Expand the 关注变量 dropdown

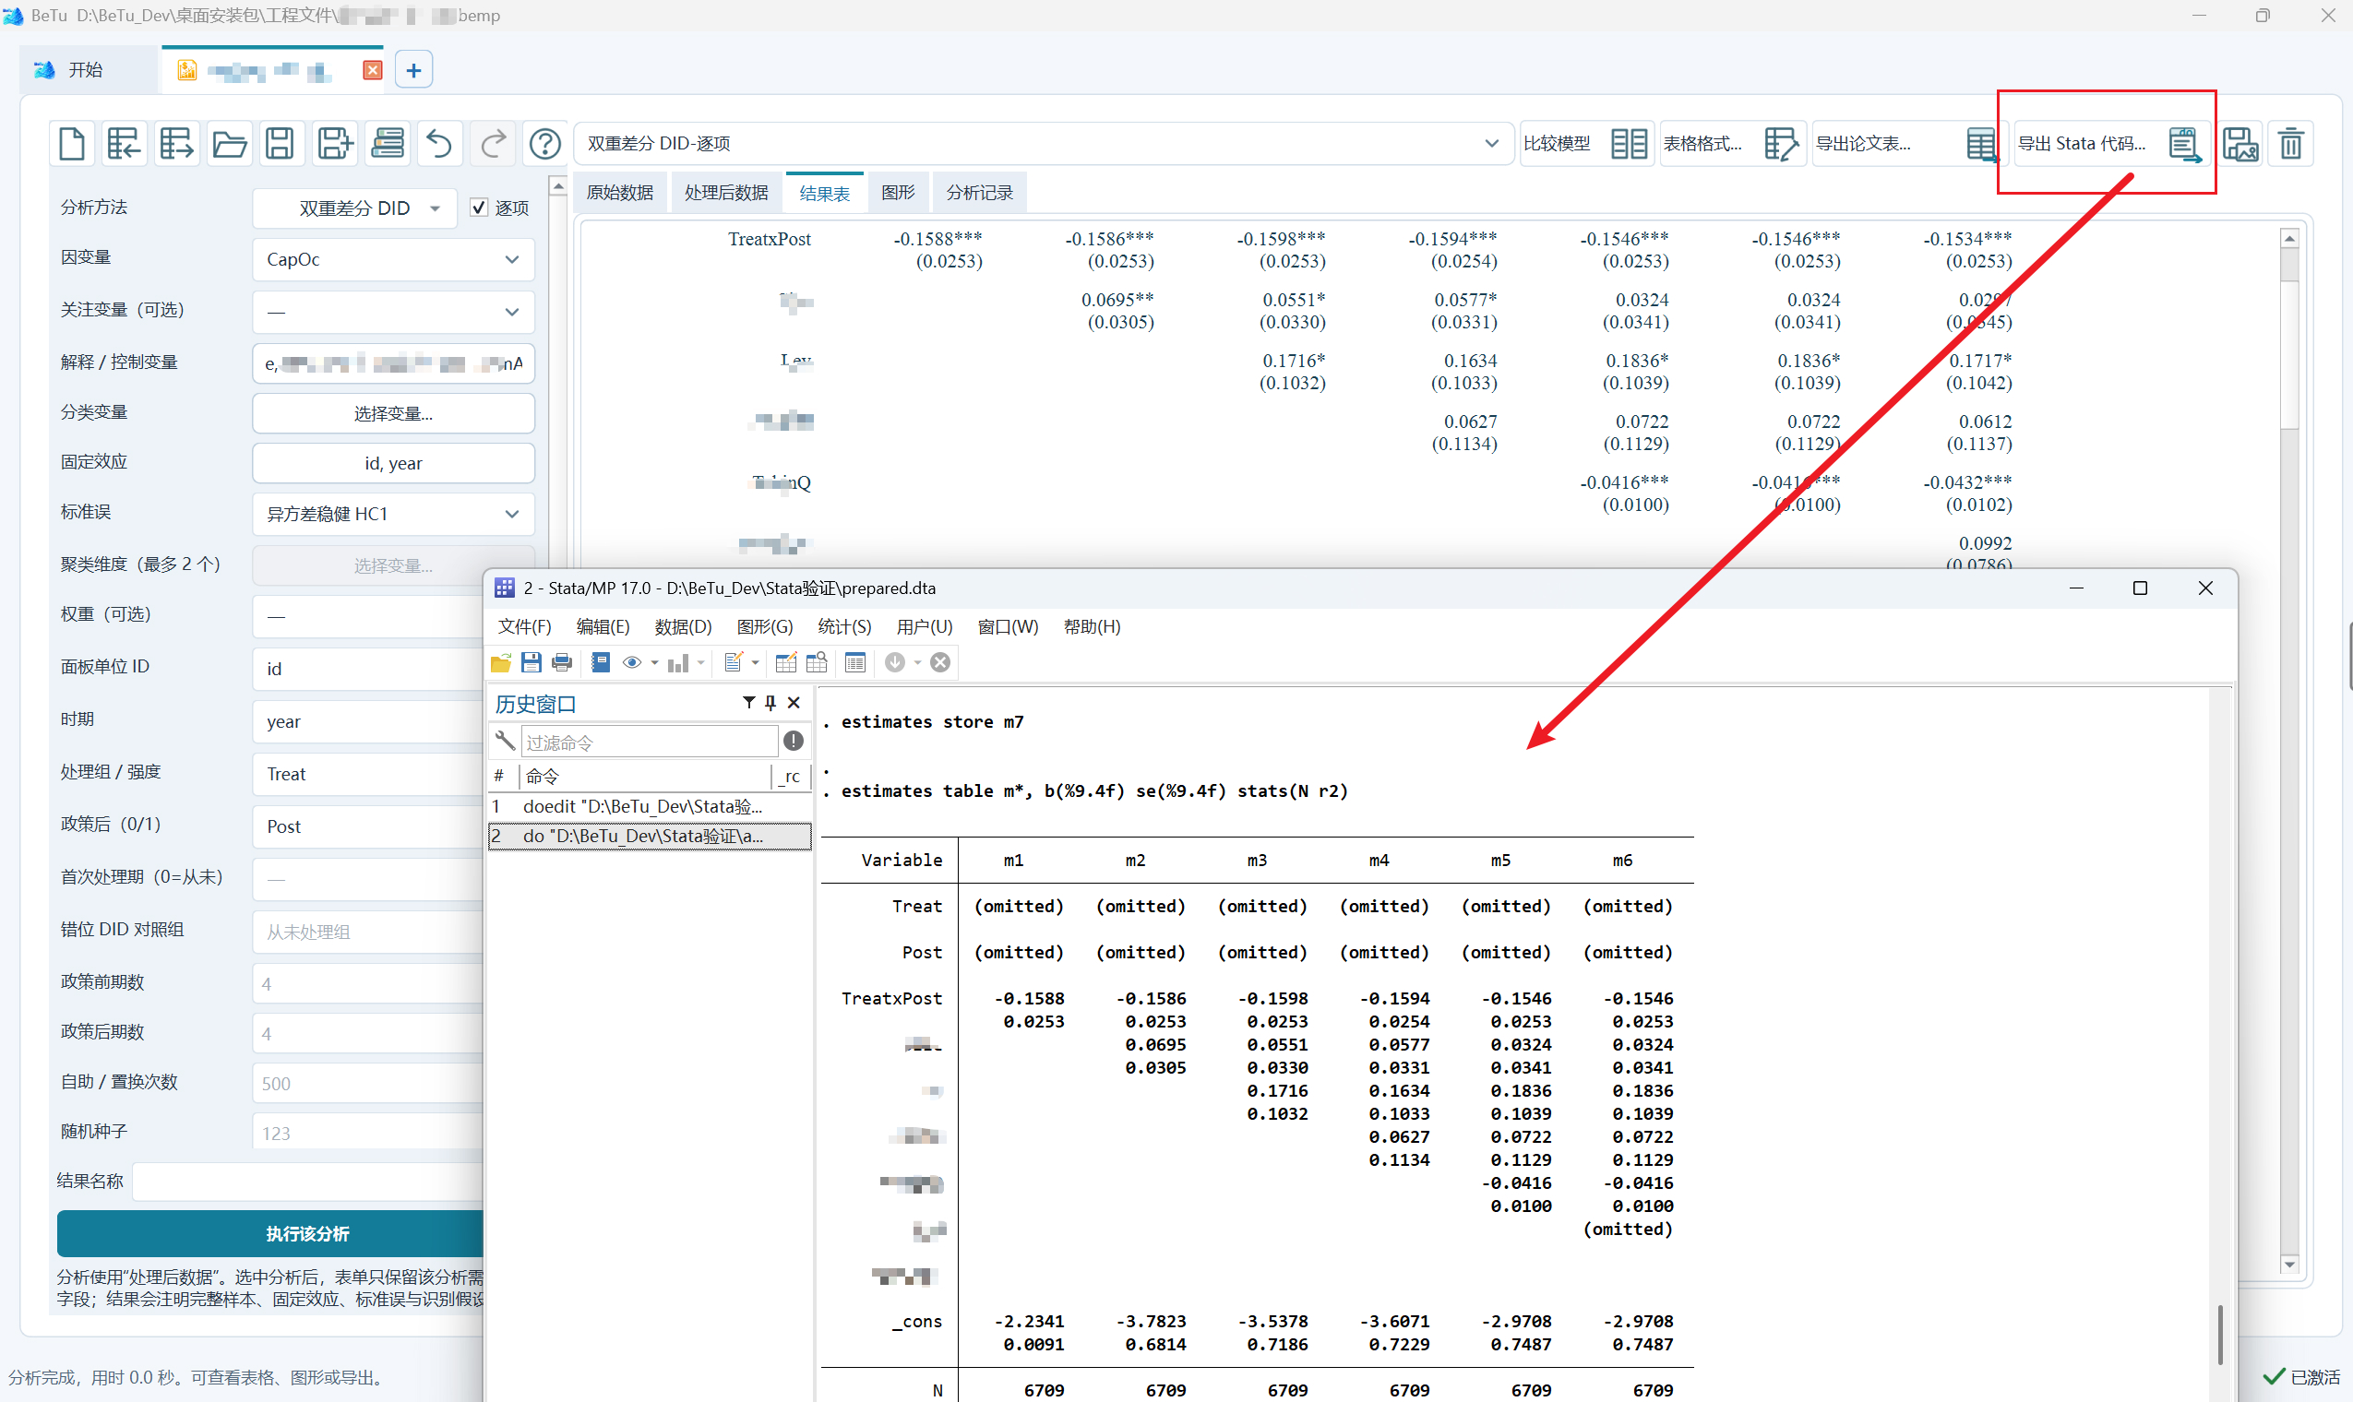tap(393, 311)
